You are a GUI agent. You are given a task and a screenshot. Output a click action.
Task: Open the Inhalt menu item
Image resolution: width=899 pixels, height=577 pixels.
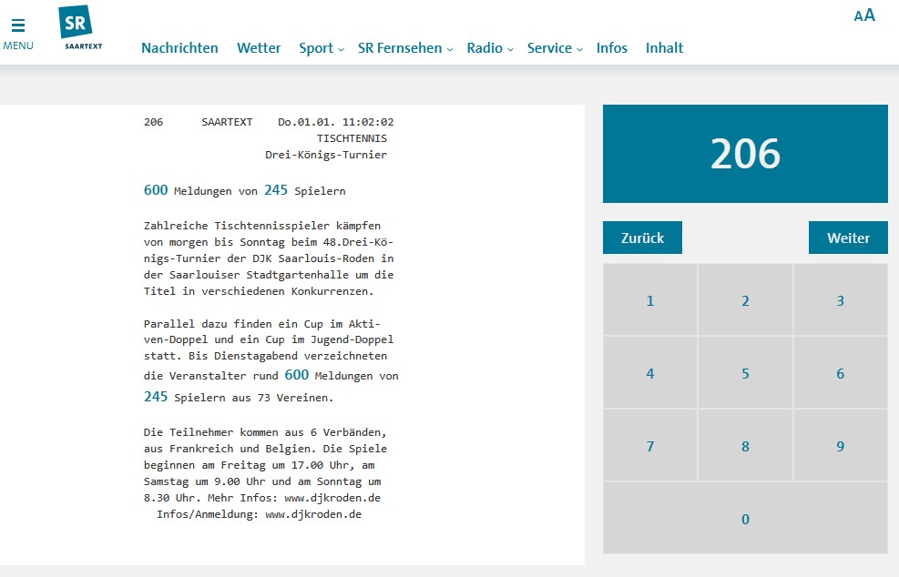[x=664, y=48]
